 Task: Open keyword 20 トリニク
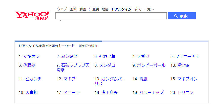185,92
